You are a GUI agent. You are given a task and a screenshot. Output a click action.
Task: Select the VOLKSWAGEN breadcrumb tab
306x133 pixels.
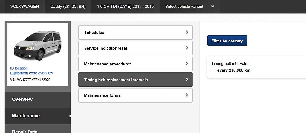(25, 7)
